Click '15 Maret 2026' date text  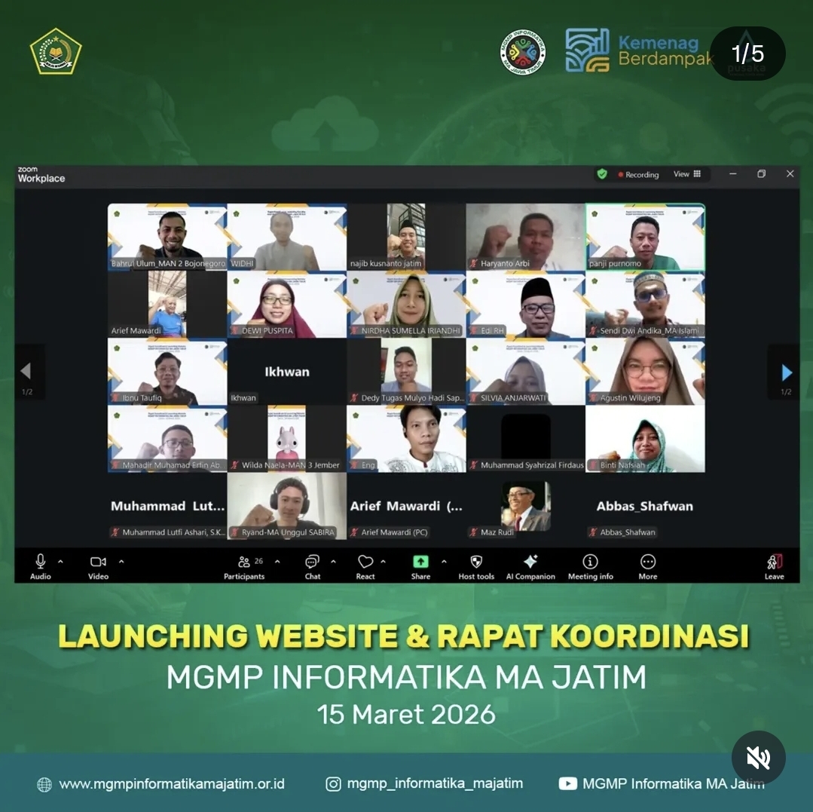pos(406,715)
